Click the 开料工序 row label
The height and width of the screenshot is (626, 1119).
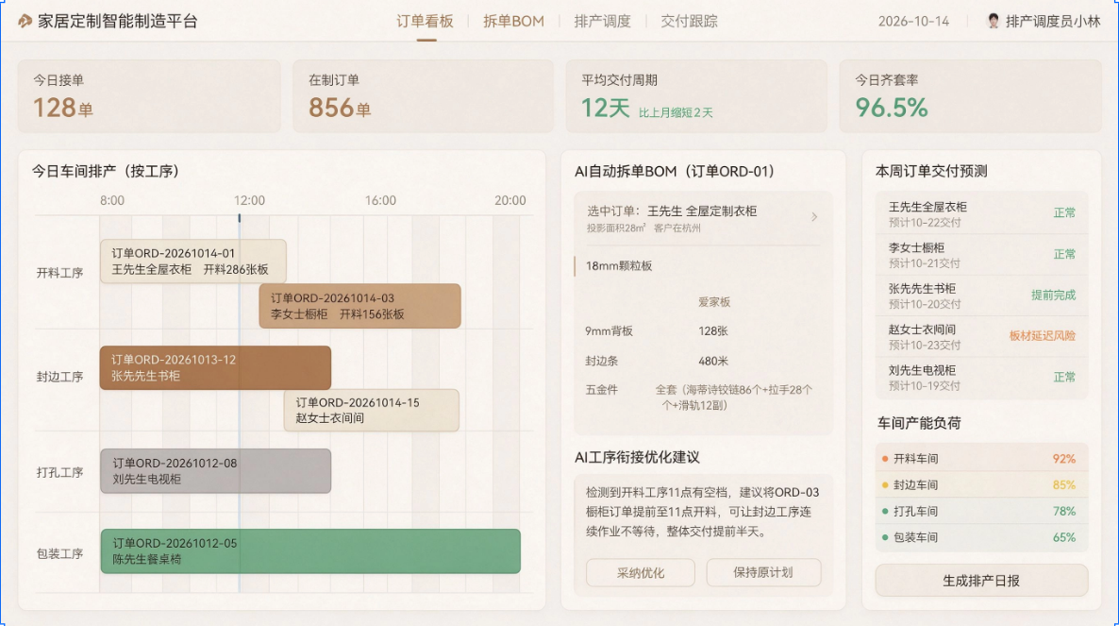coord(60,273)
